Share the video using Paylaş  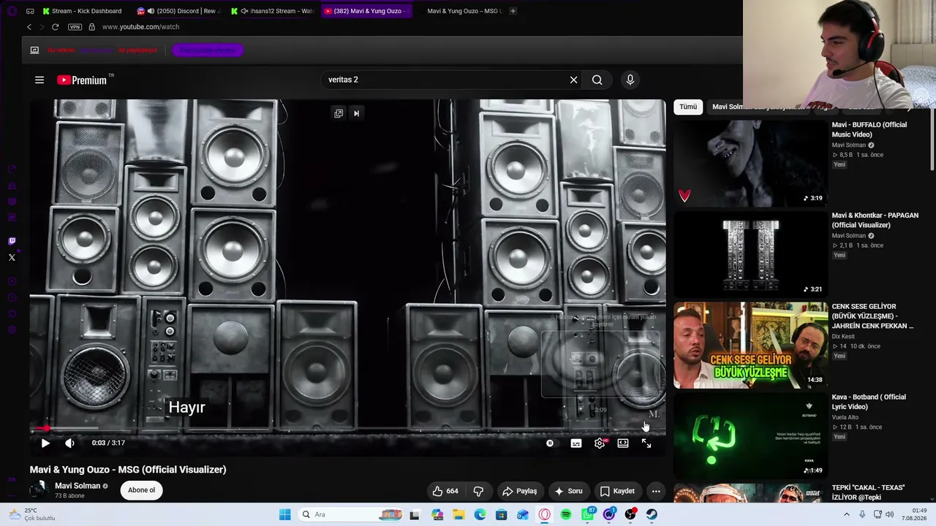[x=520, y=491]
